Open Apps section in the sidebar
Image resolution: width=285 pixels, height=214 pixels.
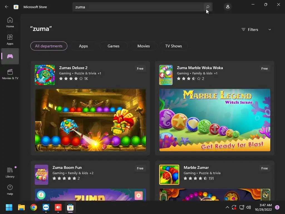(10, 40)
